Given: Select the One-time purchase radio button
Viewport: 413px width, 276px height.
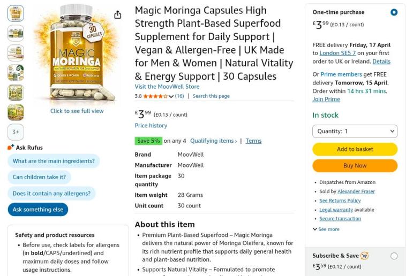Looking at the screenshot, I should click(394, 12).
